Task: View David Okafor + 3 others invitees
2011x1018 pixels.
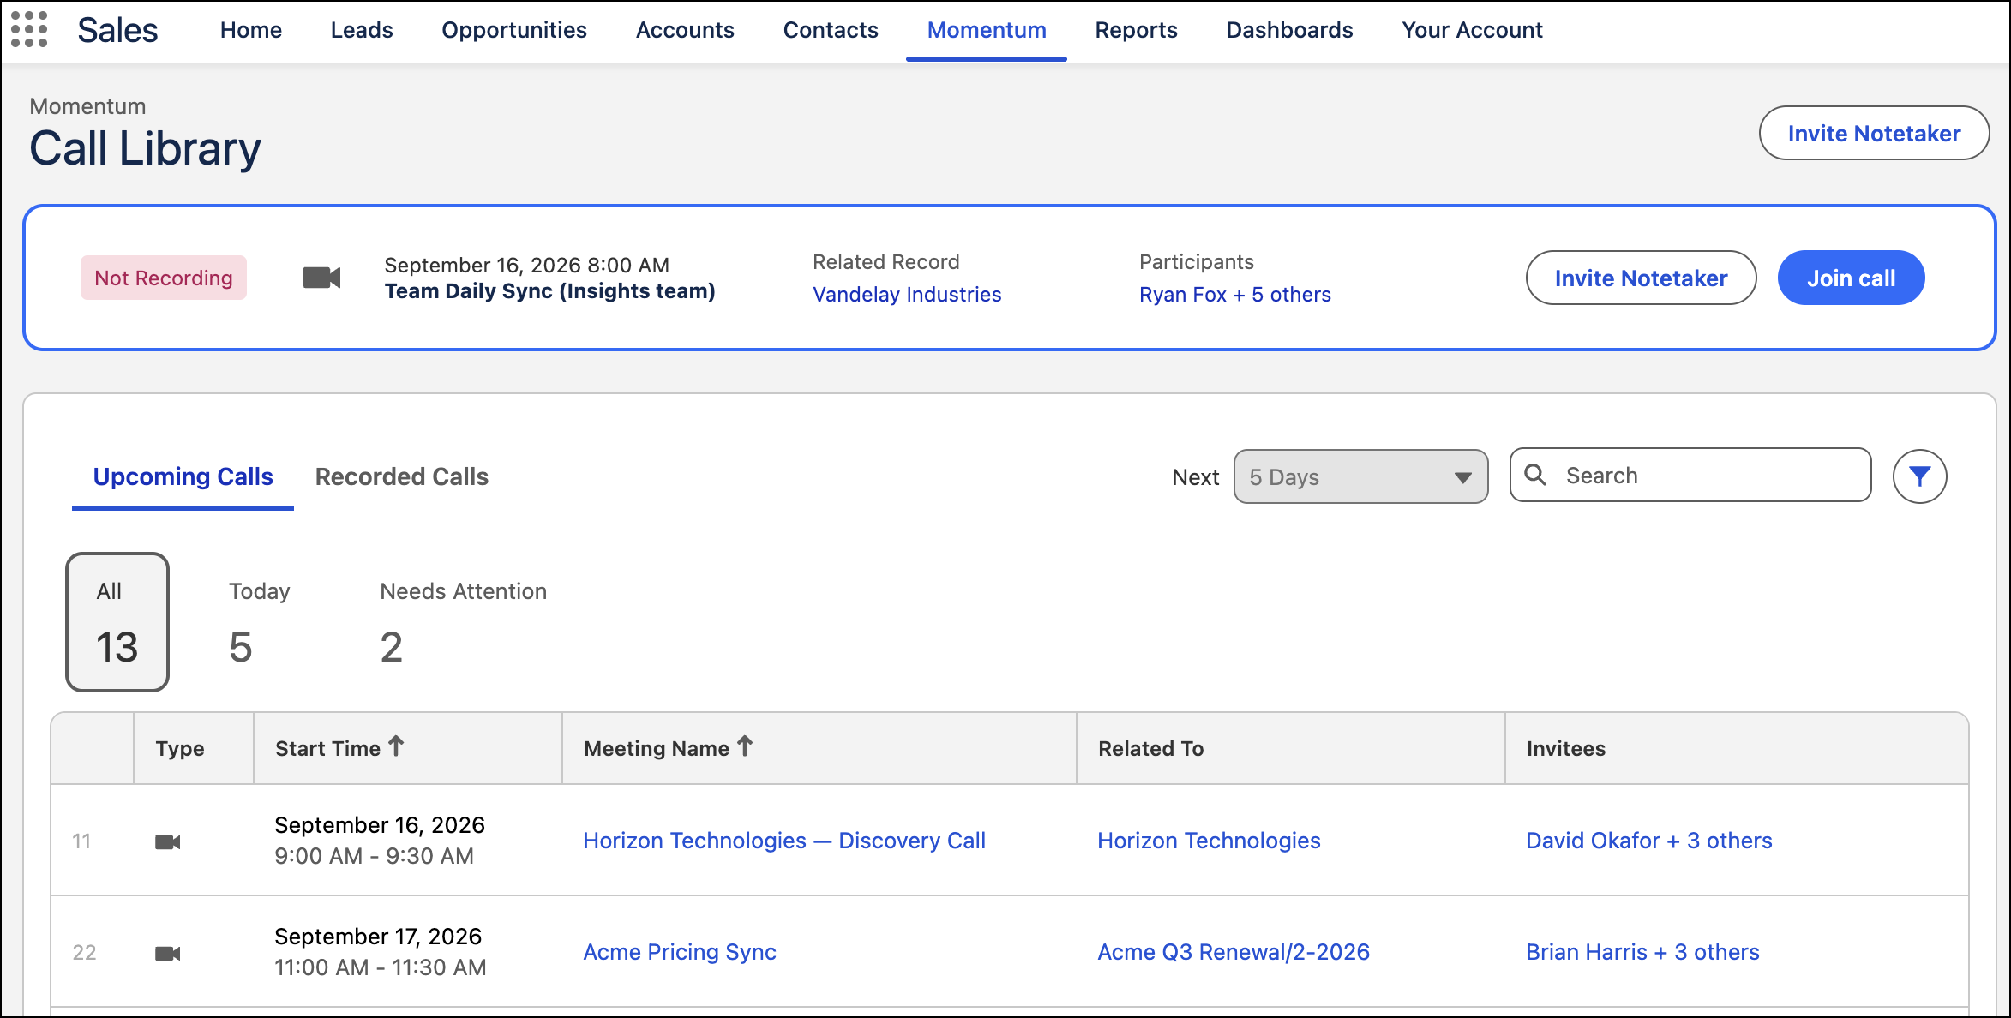Action: pyautogui.click(x=1648, y=841)
